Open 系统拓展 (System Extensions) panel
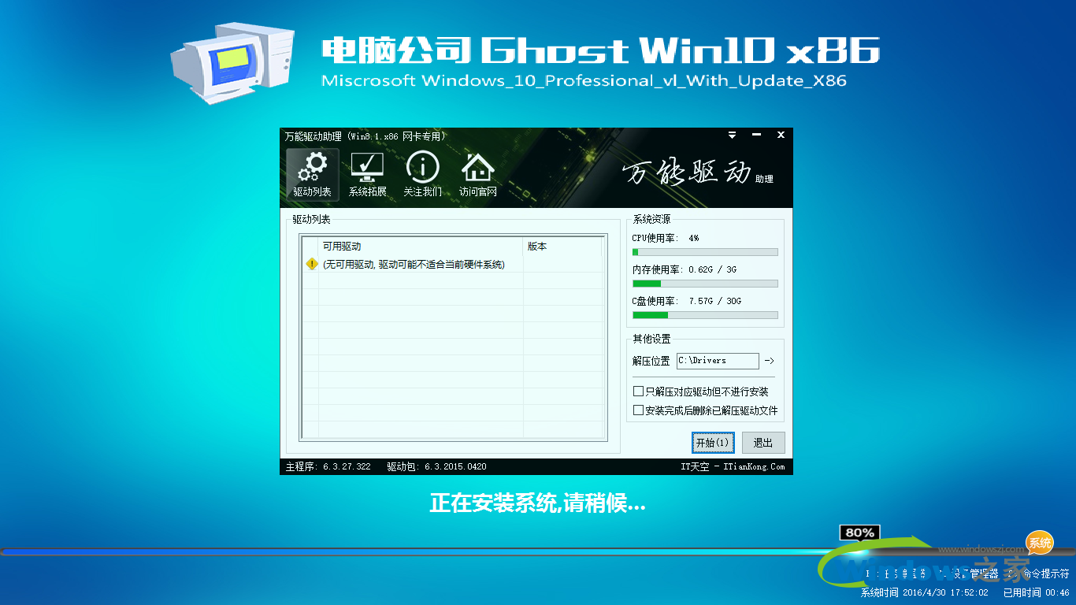 [366, 173]
